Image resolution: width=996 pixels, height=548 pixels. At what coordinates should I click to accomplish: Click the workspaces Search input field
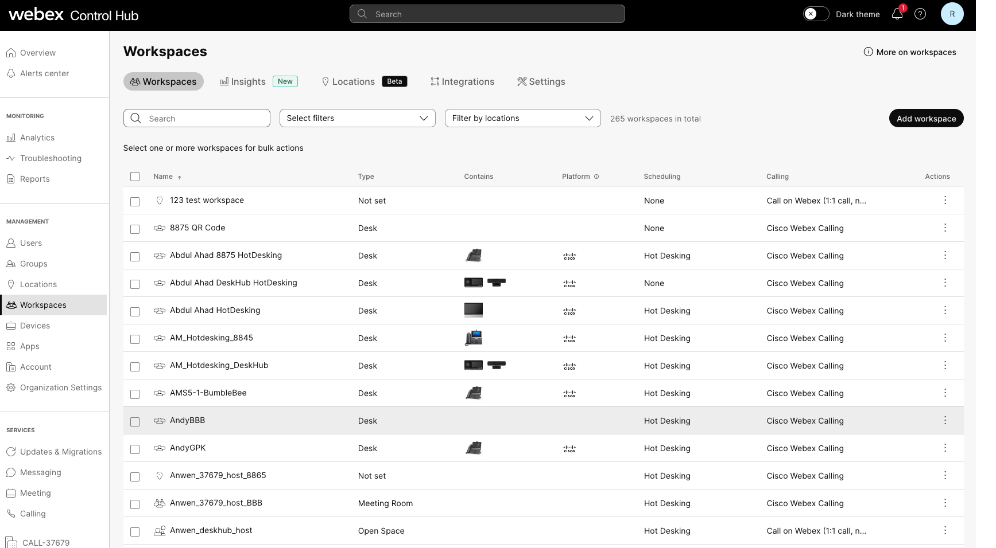tap(196, 118)
